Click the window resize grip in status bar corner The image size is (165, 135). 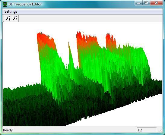161,130
